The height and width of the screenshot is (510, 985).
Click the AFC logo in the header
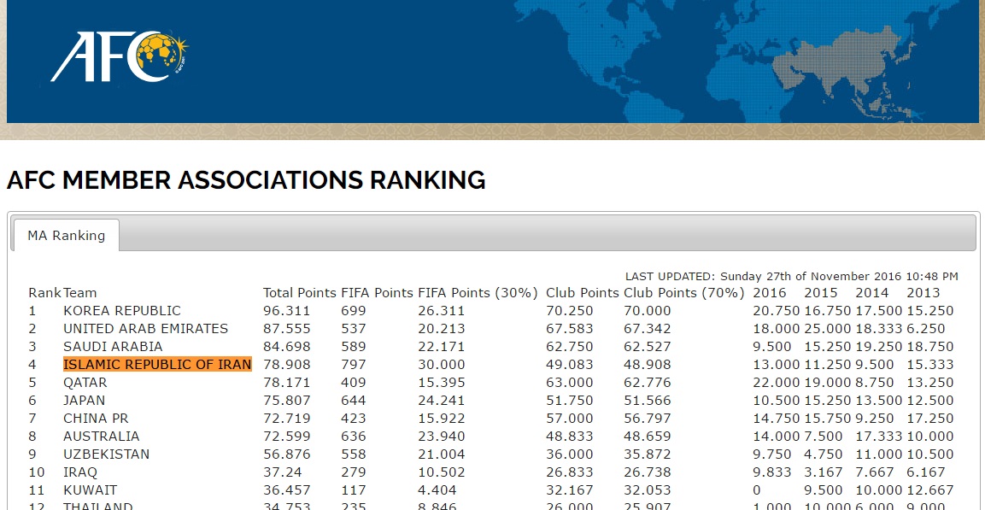click(x=120, y=56)
